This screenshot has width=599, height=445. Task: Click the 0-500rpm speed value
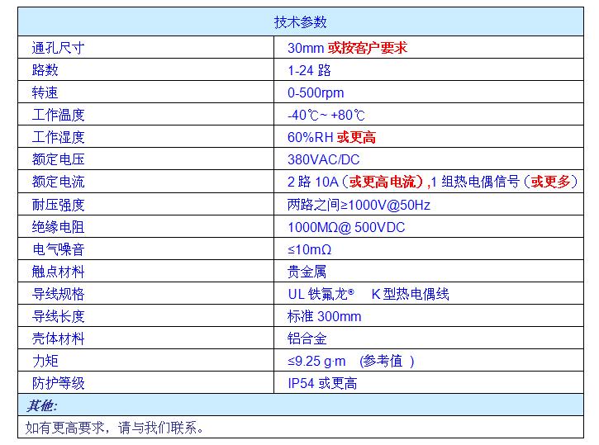316,93
